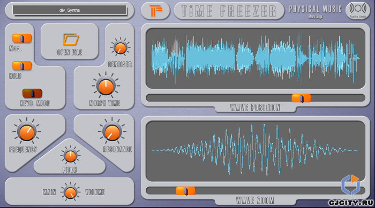Click the Physical Music logo text
The image size is (375, 208).
pyautogui.click(x=316, y=9)
